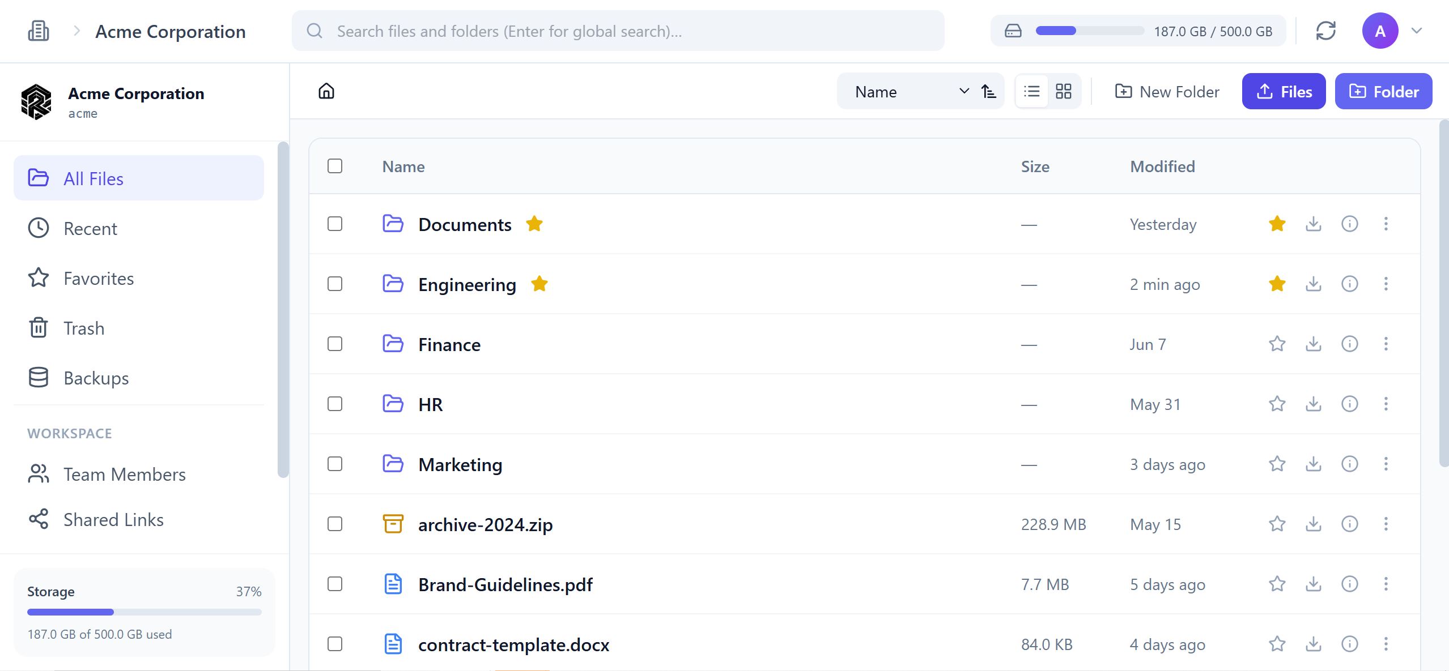Click the sidebar Storage progress bar
The image size is (1449, 671).
pyautogui.click(x=145, y=612)
